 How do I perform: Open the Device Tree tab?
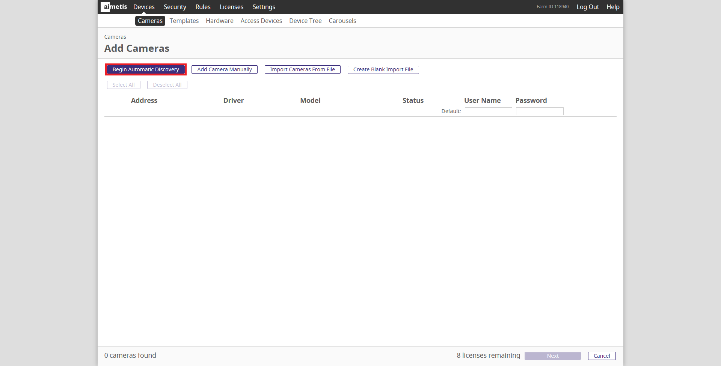305,21
